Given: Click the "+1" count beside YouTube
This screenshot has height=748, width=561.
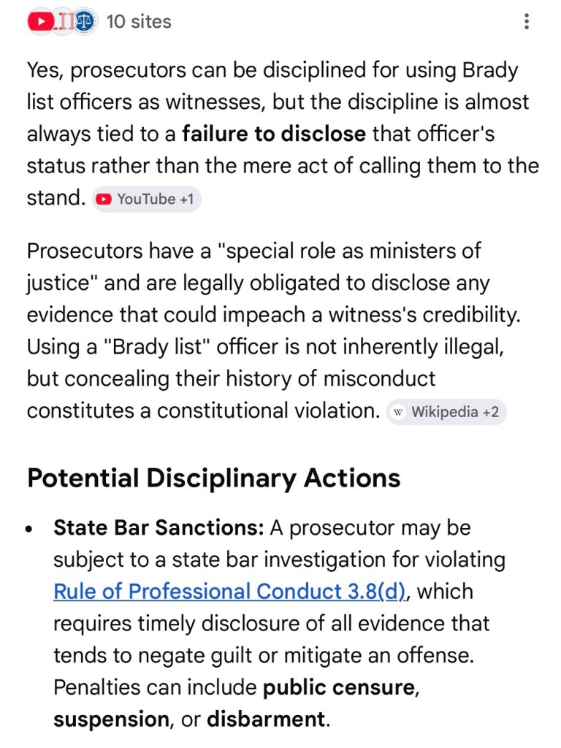Looking at the screenshot, I should (x=186, y=199).
